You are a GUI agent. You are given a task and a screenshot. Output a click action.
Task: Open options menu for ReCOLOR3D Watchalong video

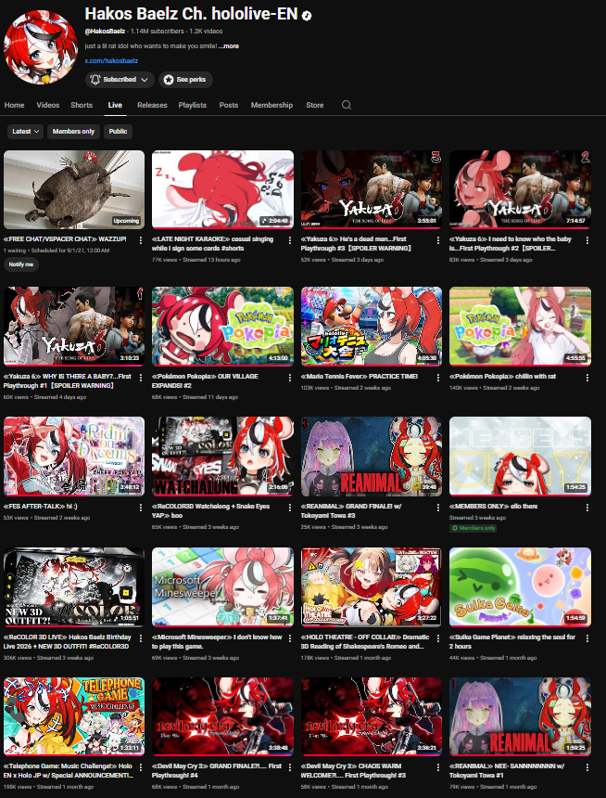pyautogui.click(x=290, y=508)
